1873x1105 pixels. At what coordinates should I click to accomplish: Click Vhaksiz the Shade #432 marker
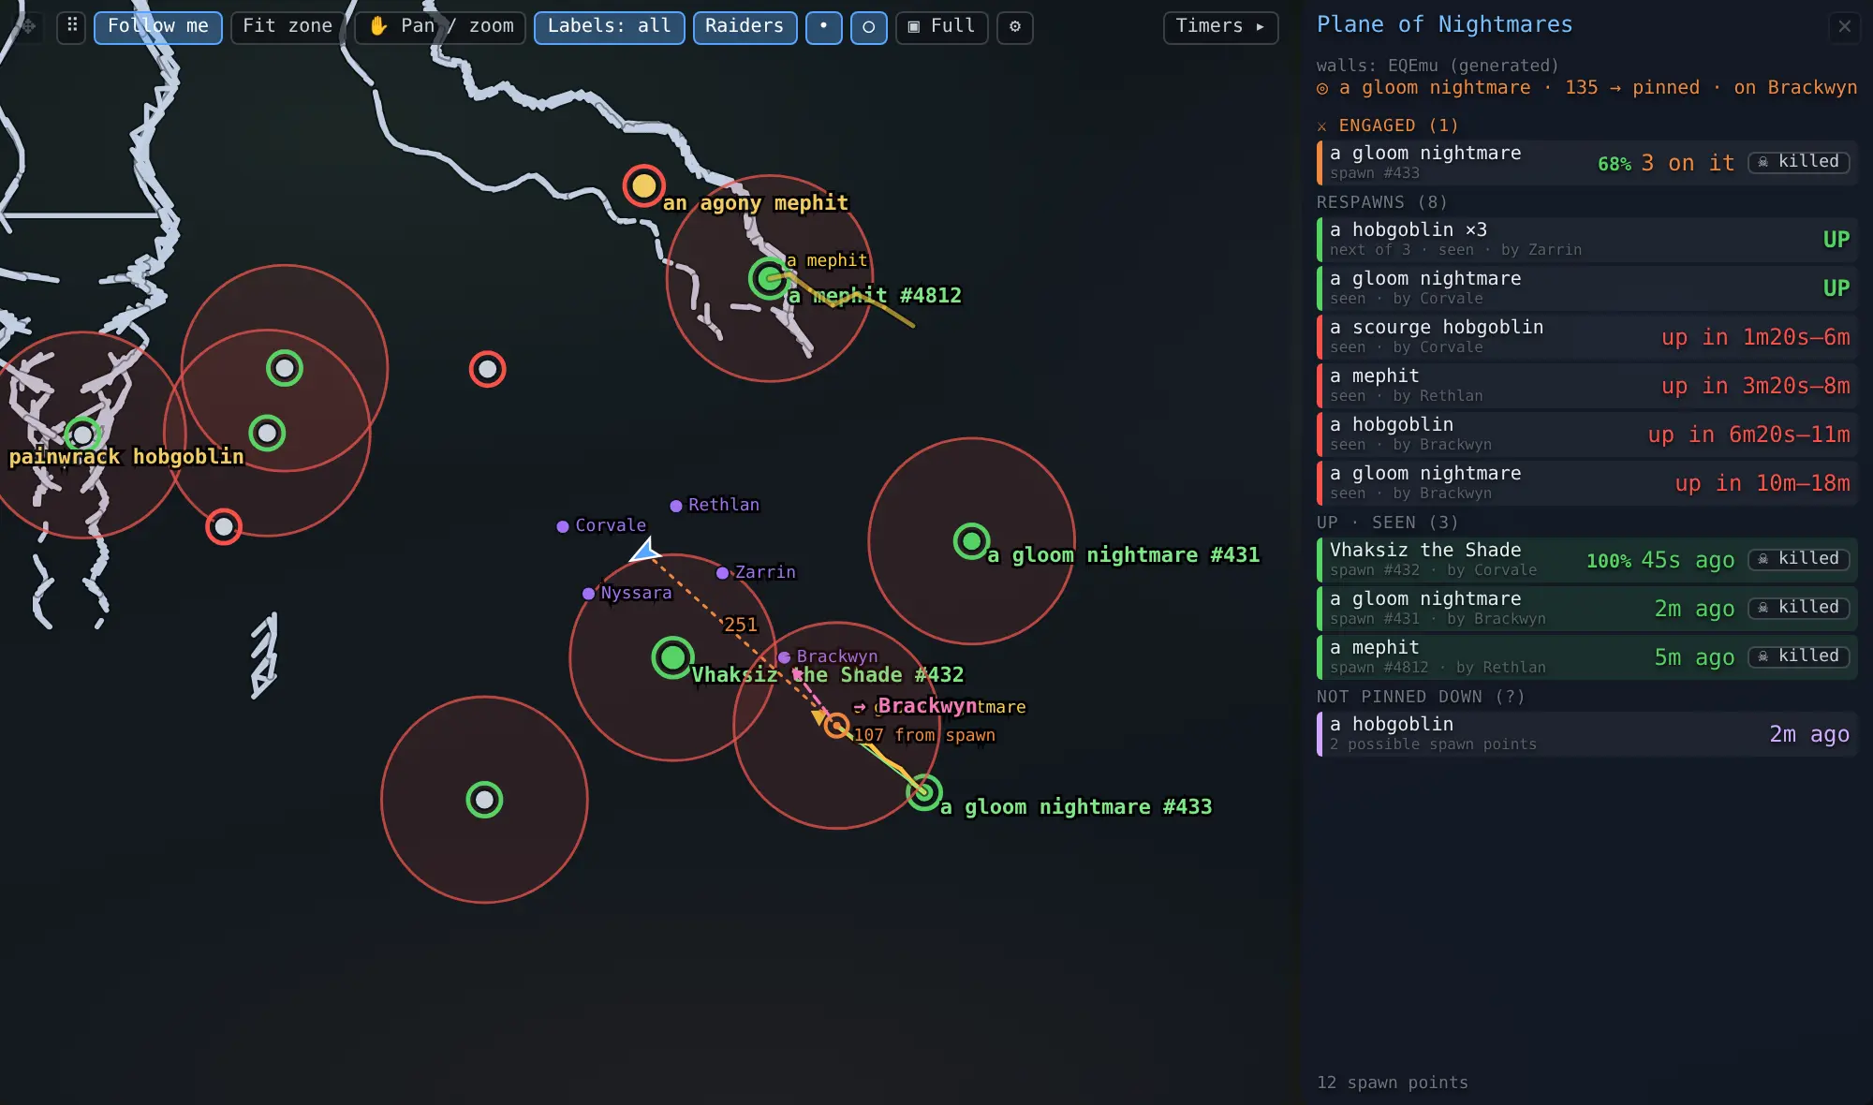tap(672, 657)
